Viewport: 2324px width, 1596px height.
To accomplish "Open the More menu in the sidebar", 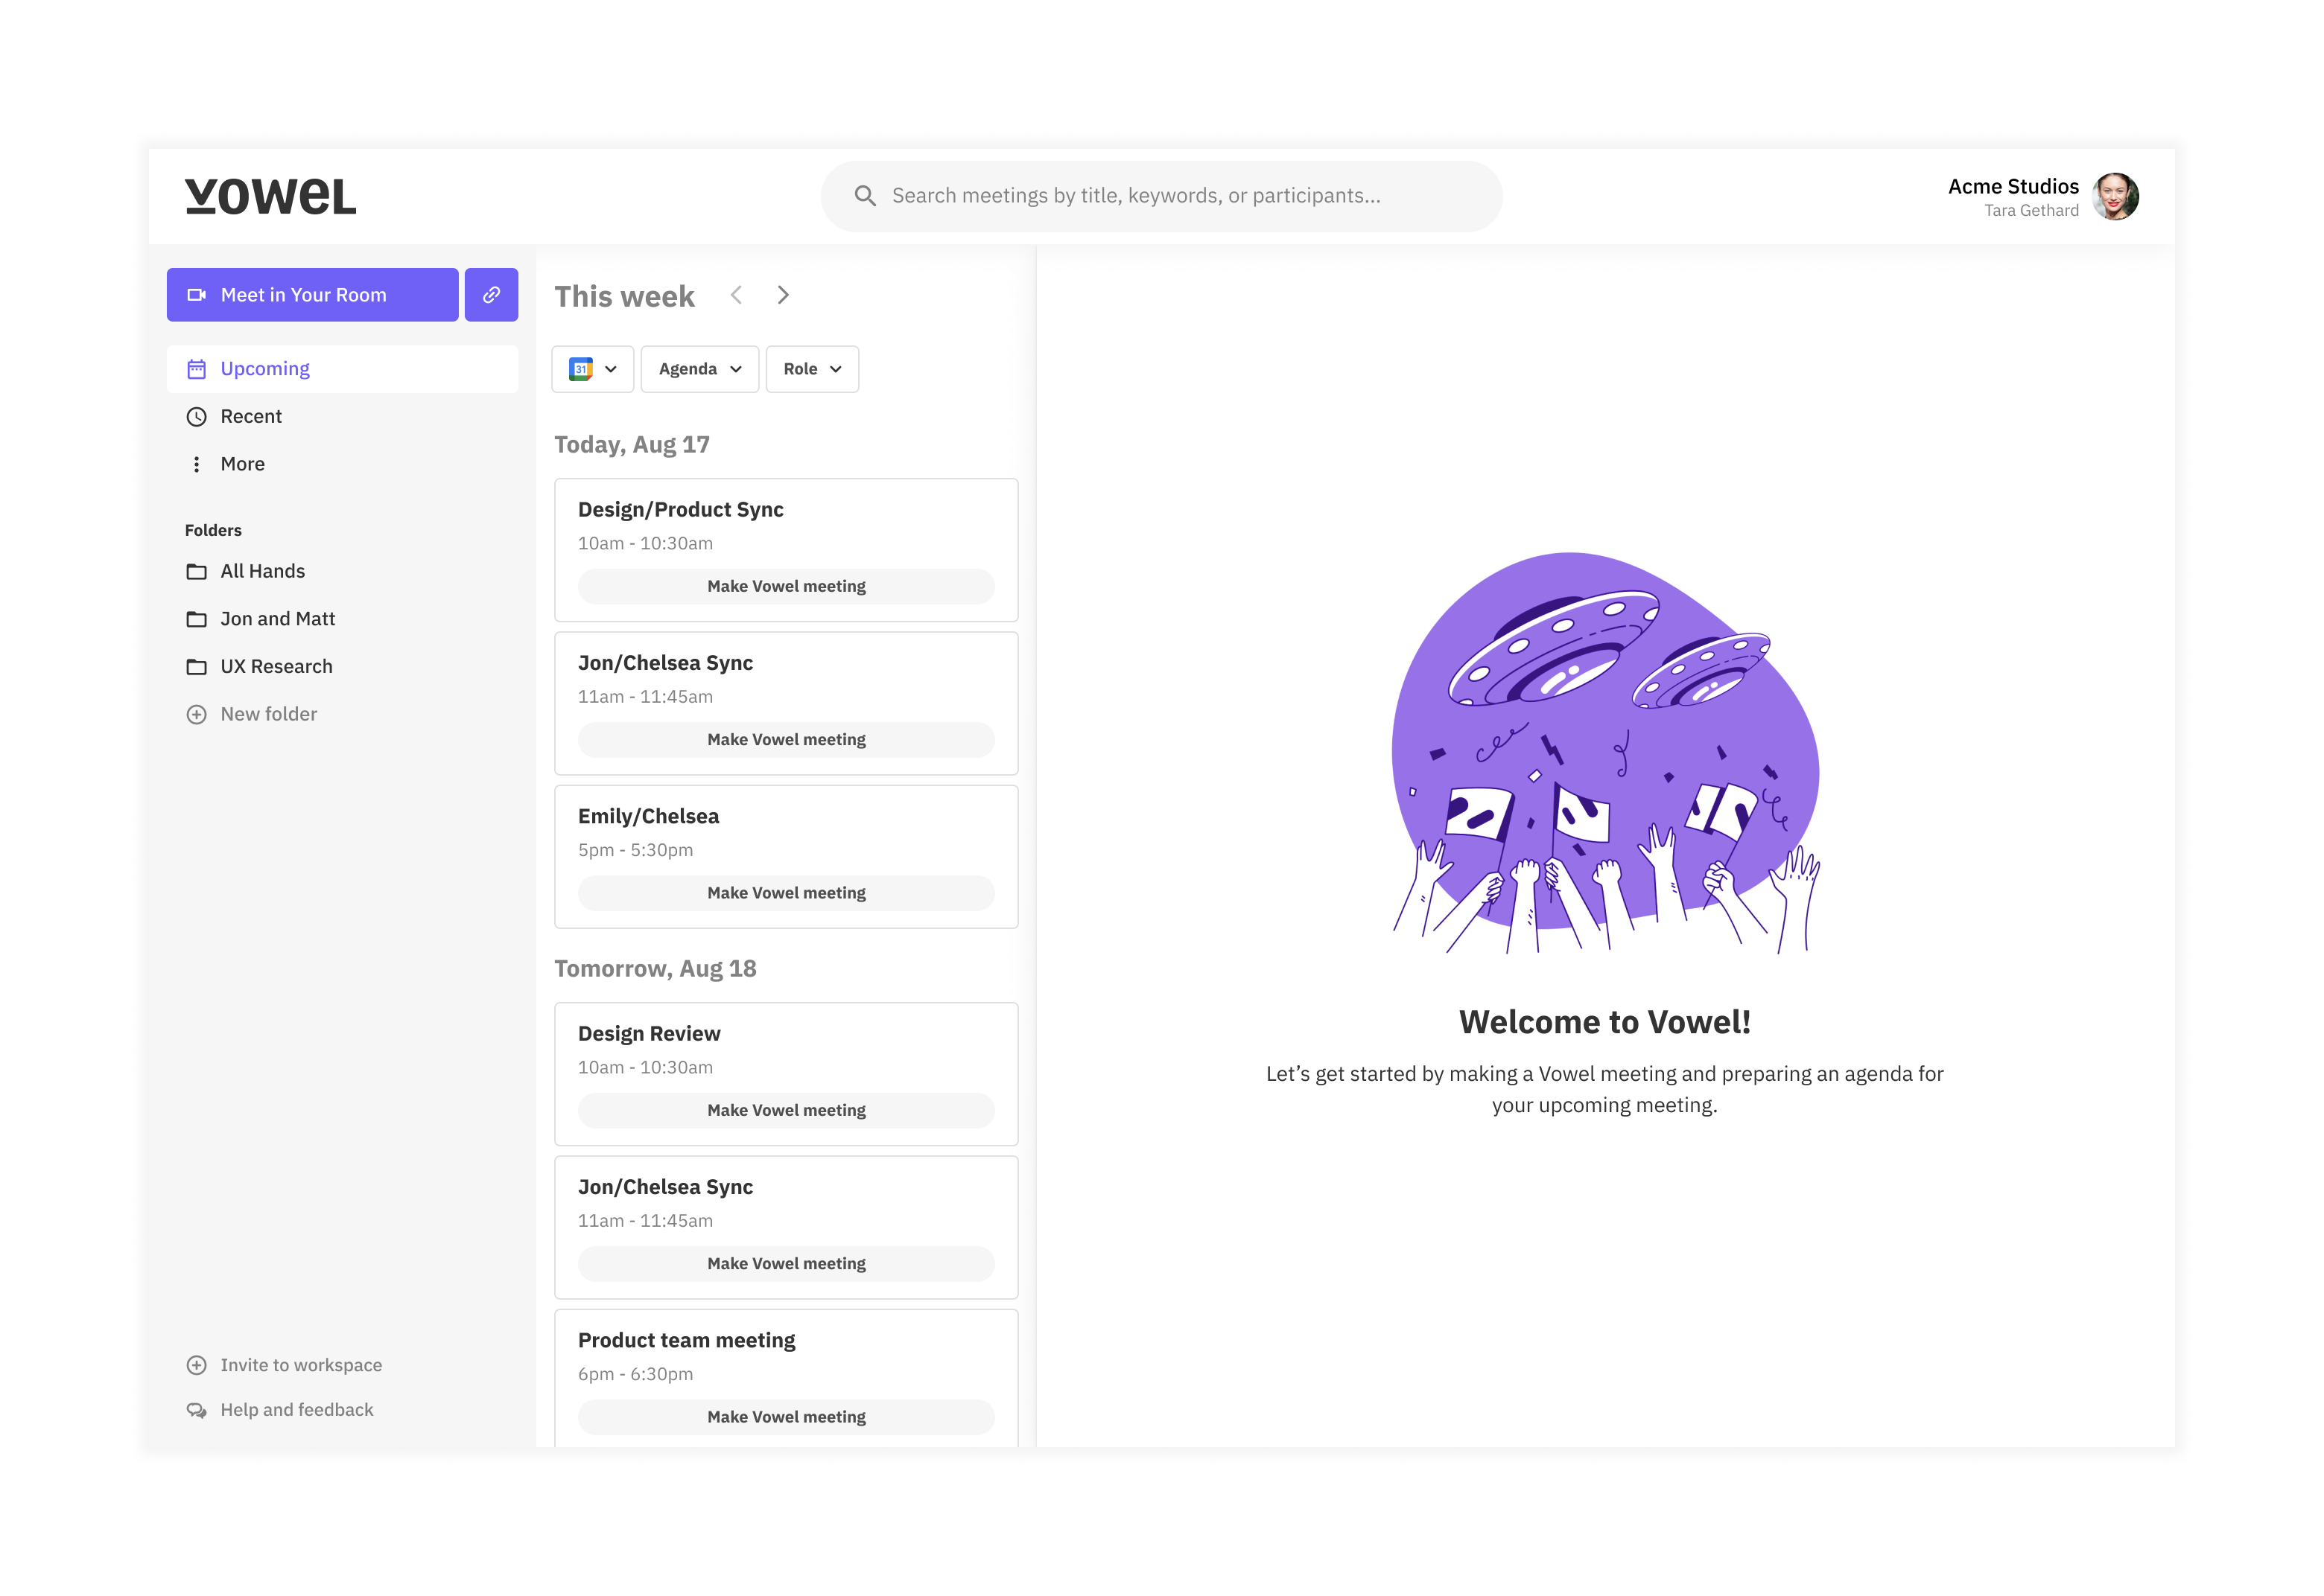I will point(342,464).
